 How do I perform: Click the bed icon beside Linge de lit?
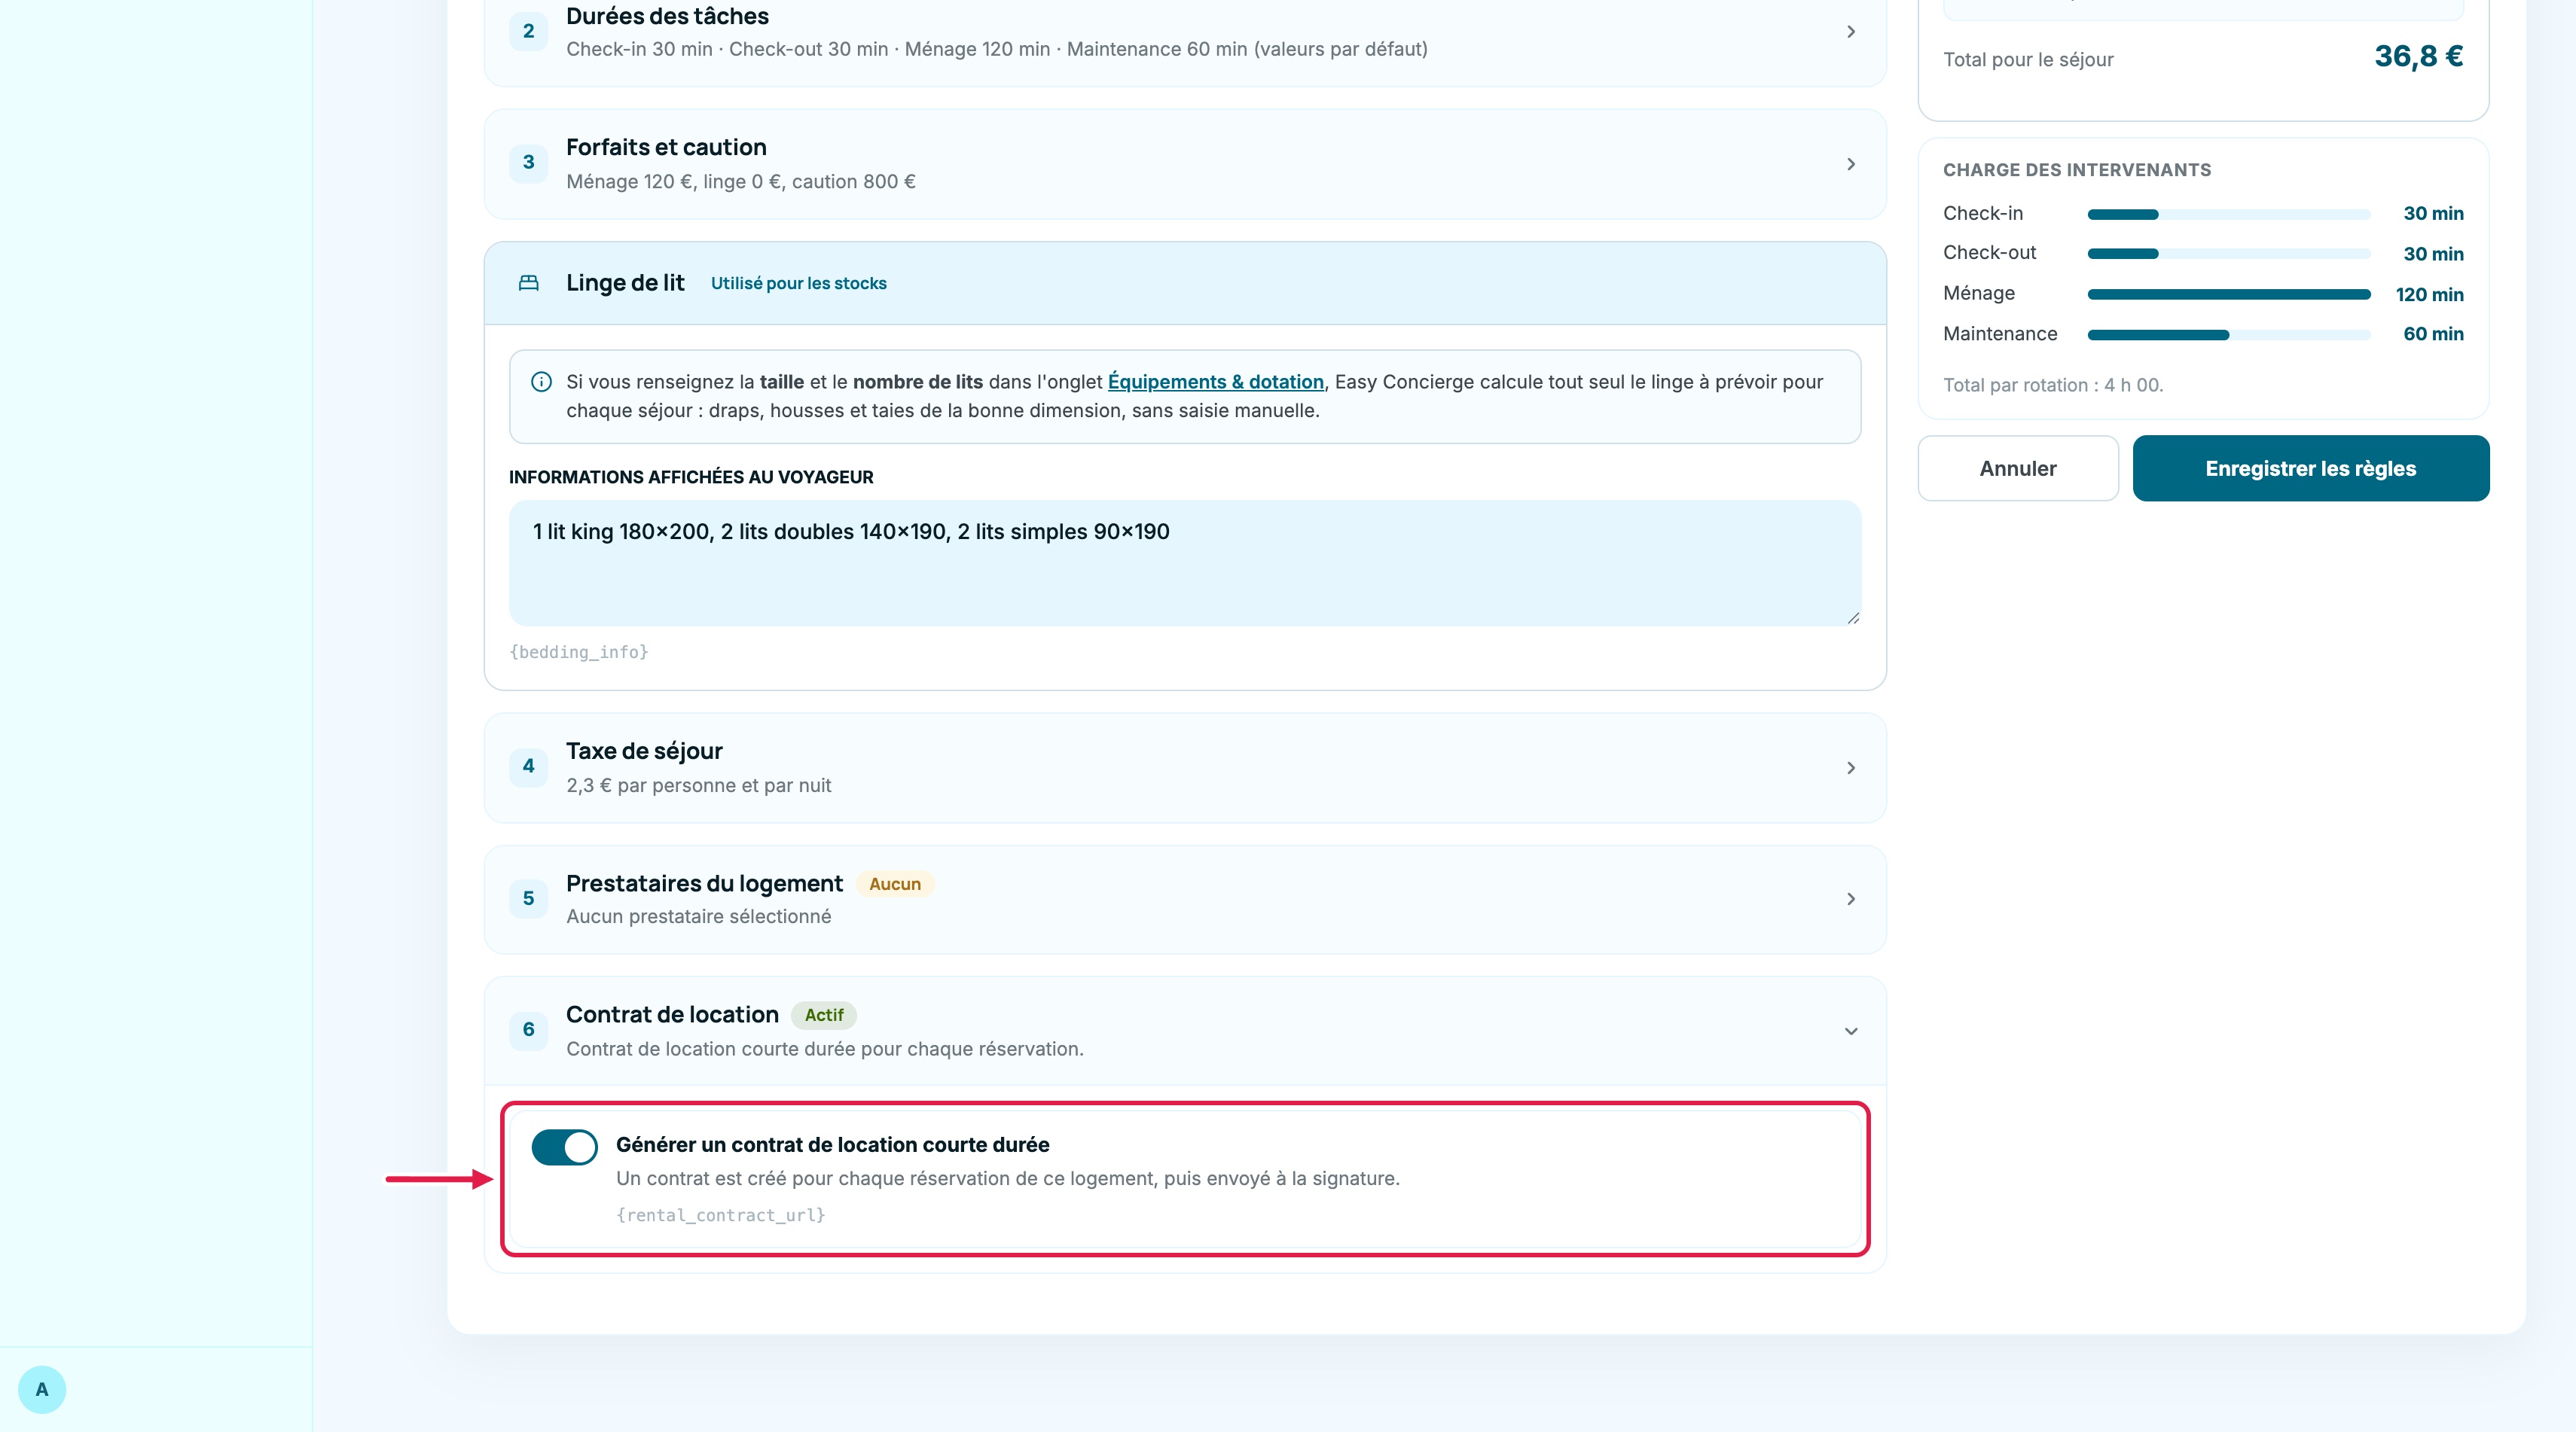click(528, 283)
